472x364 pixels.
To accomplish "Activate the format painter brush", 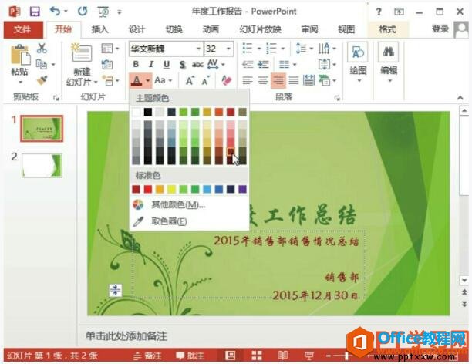I will pos(42,80).
